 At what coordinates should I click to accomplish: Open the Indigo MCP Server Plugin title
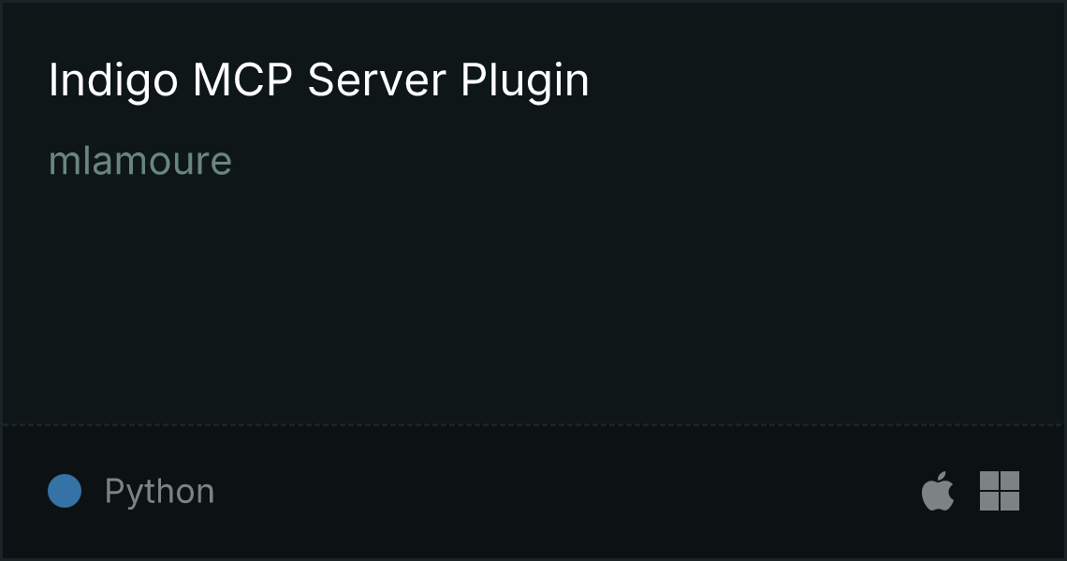click(x=318, y=81)
